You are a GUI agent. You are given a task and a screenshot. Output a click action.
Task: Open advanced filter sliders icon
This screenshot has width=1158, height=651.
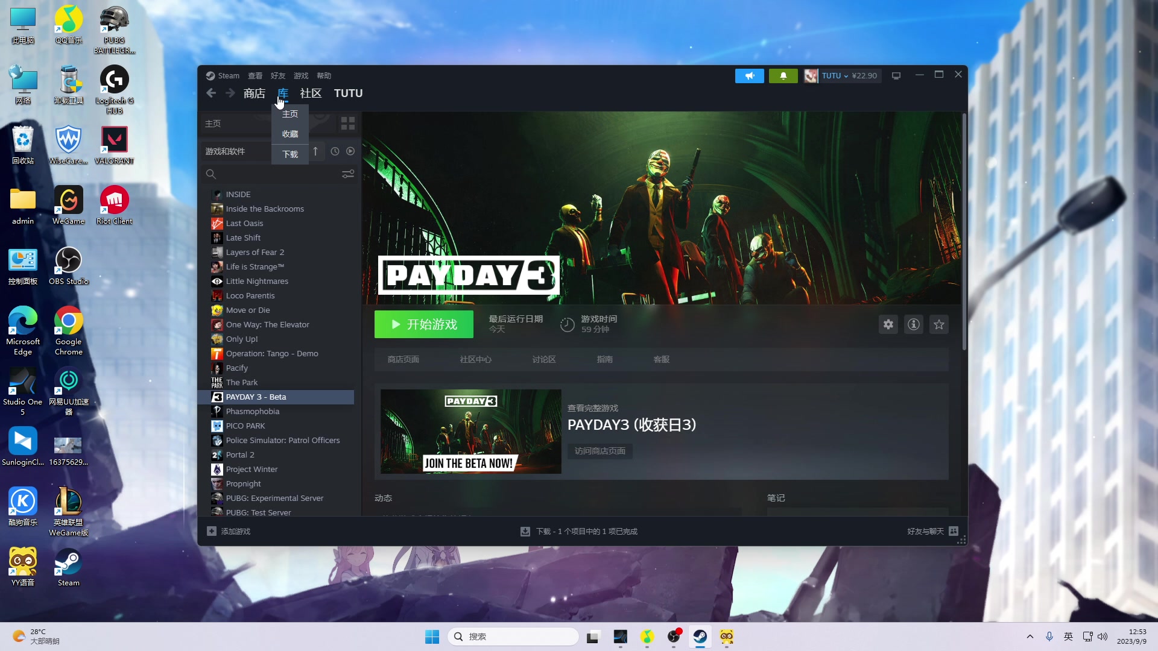point(348,174)
